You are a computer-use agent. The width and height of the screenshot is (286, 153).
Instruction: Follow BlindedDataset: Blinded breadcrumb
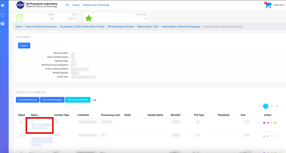[x=121, y=26]
